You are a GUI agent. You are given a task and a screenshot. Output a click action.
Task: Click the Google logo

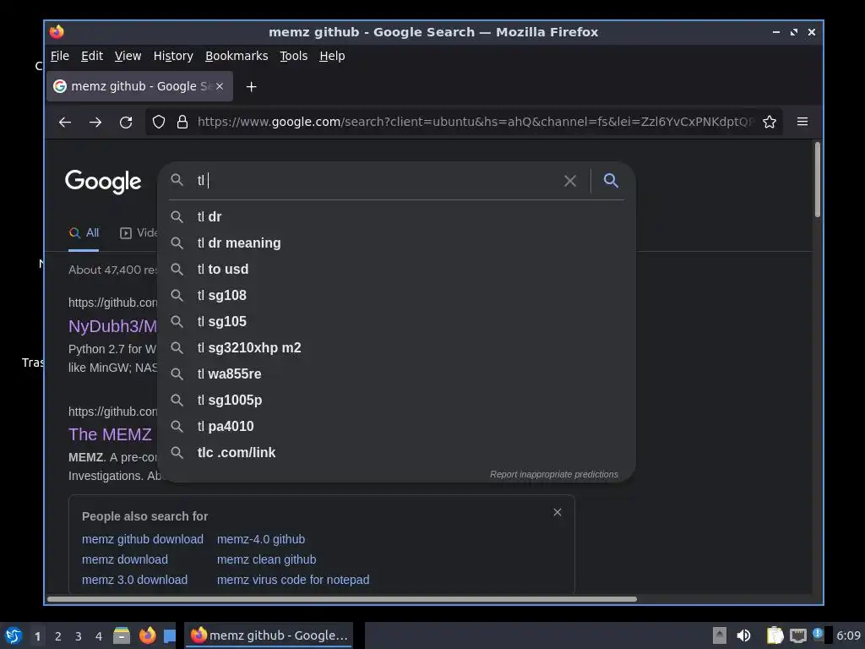coord(103,181)
